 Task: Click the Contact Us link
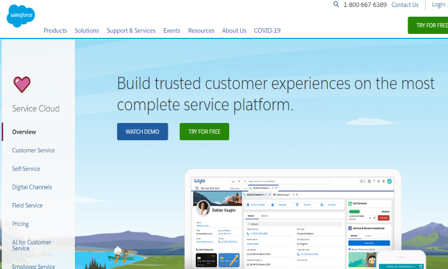[x=404, y=5]
